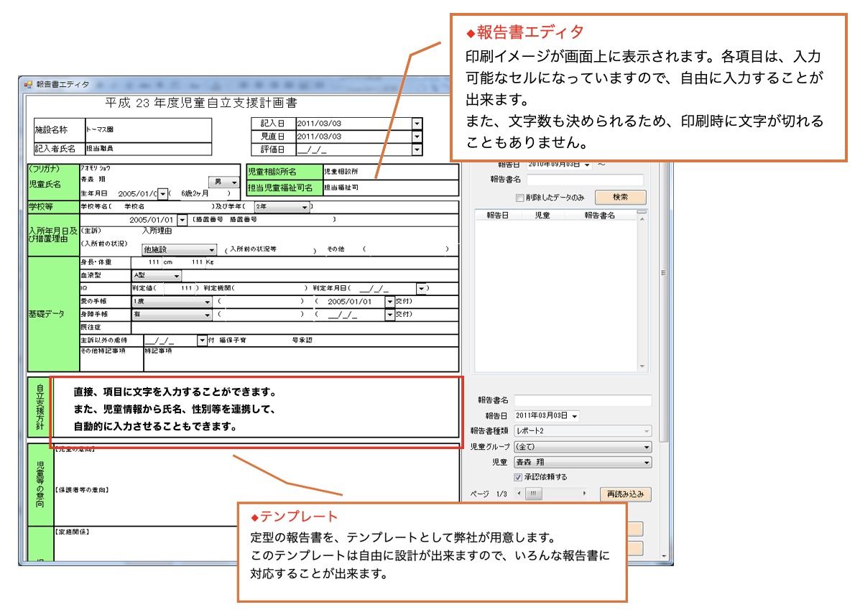Click the 特記事項 text area

(300, 359)
